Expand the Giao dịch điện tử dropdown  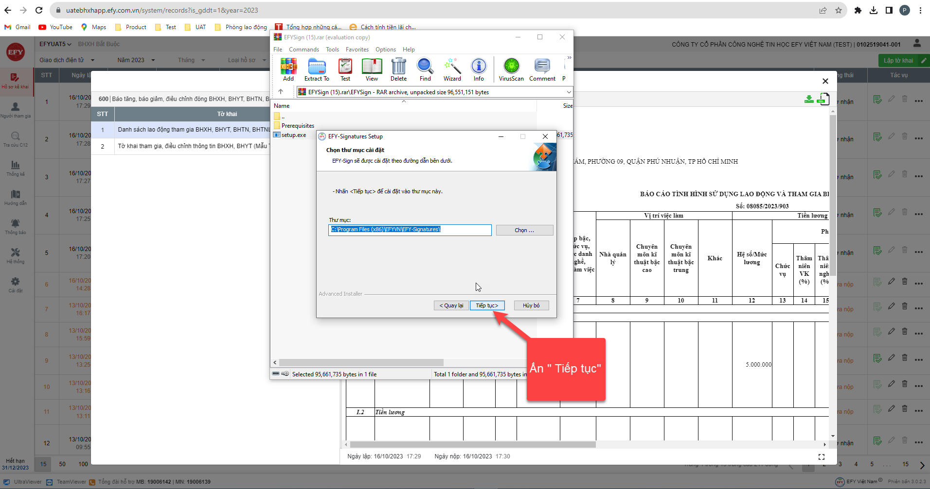point(67,60)
